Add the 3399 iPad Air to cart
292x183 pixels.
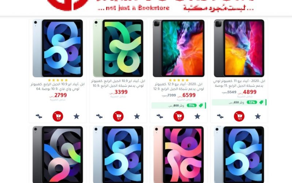point(118,116)
